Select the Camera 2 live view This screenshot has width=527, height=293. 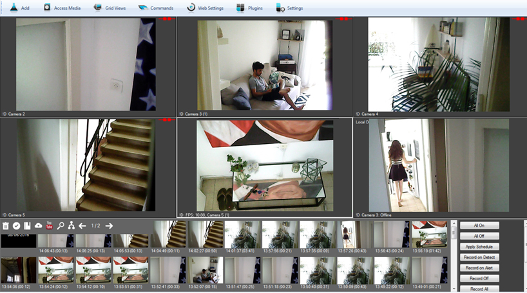point(86,64)
